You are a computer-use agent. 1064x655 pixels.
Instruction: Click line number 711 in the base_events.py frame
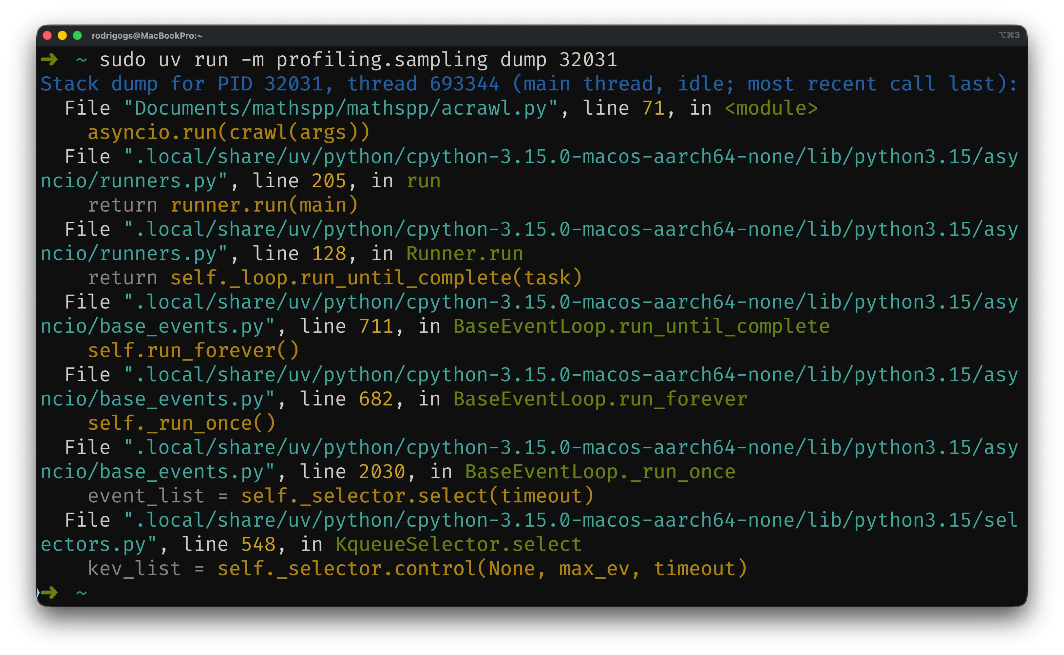click(376, 327)
